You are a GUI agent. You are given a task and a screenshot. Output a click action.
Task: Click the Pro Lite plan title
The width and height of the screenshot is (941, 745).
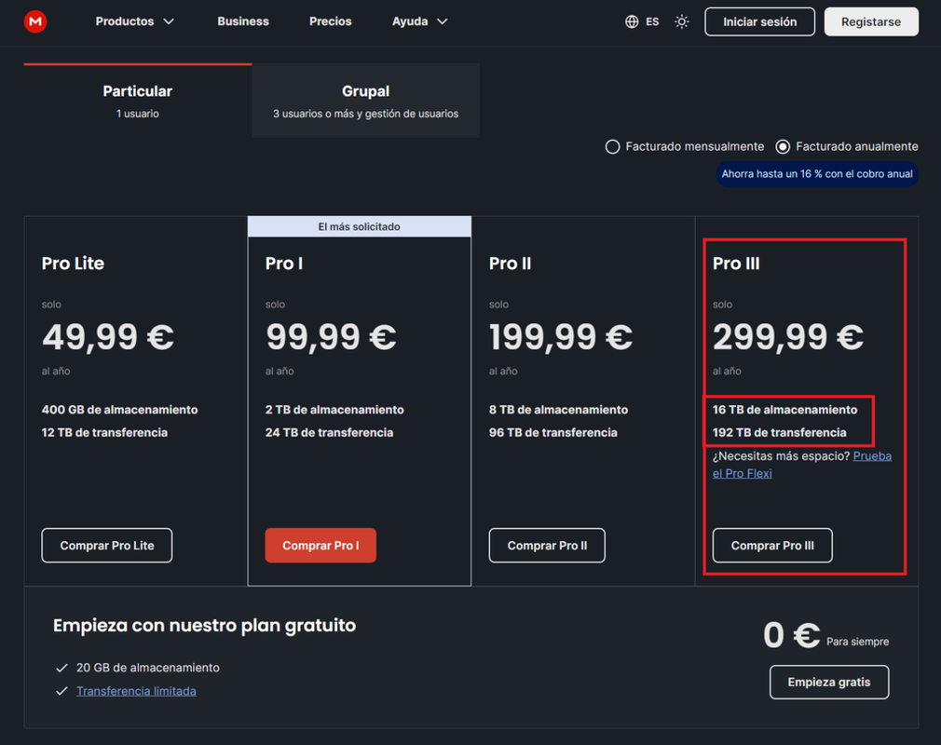tap(73, 264)
